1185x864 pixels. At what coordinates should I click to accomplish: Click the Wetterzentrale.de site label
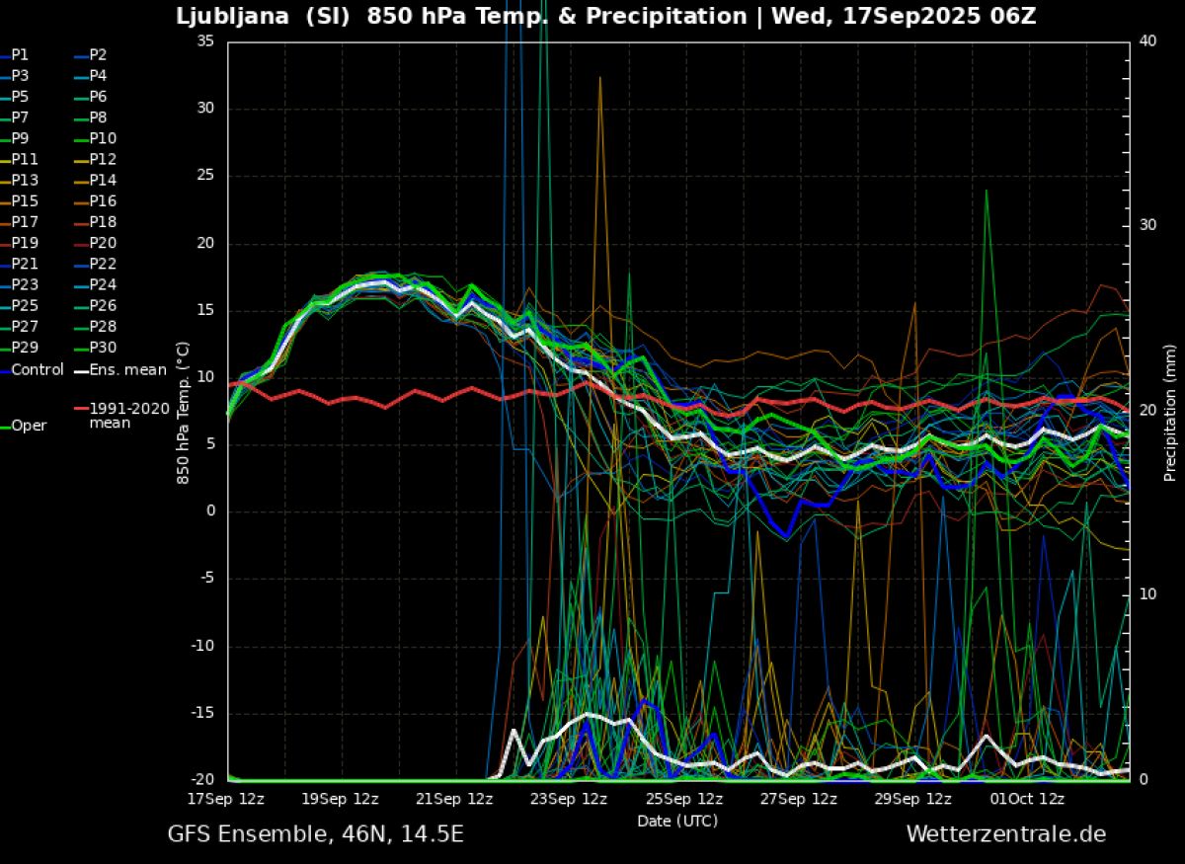point(1005,834)
